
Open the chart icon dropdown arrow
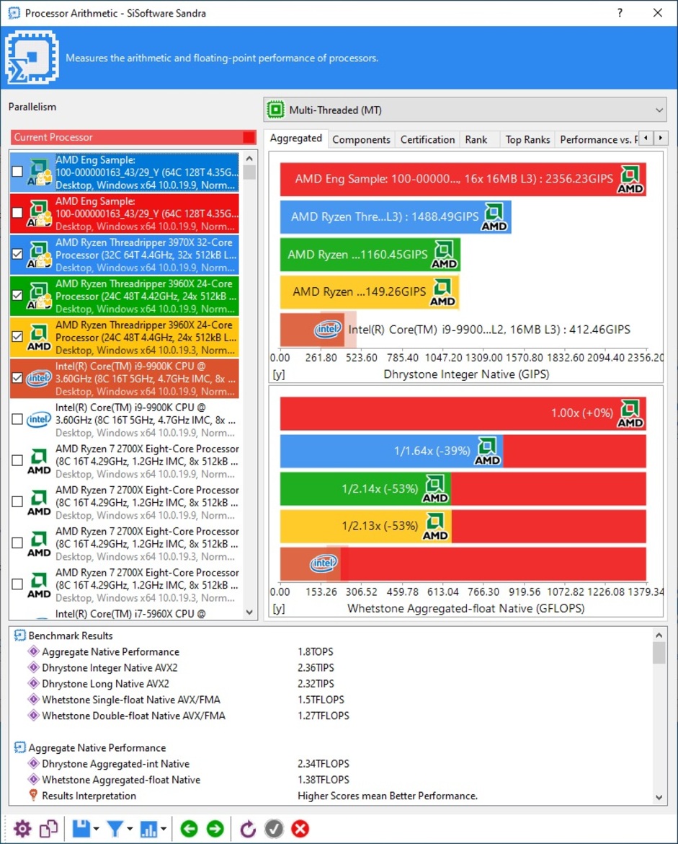point(163,829)
